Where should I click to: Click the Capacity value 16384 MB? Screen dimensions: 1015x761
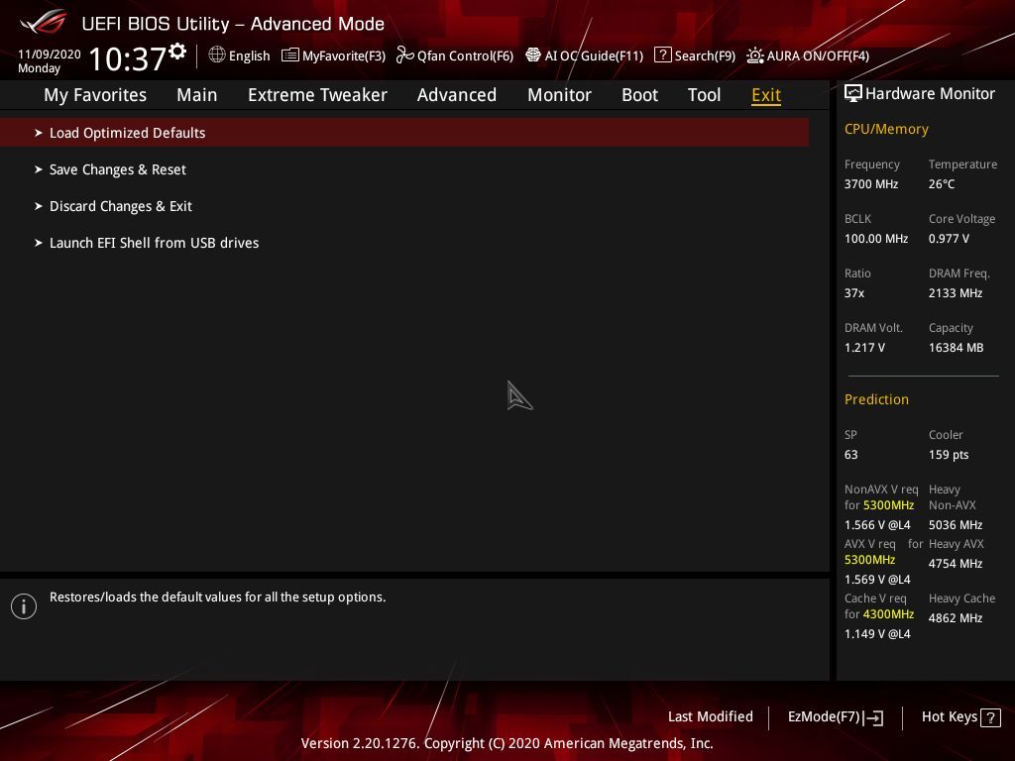tap(956, 348)
